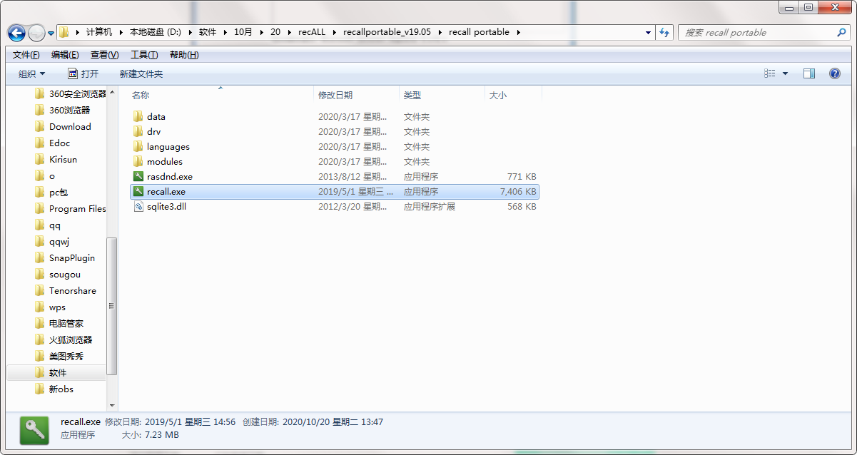The image size is (857, 455).
Task: Click the help question mark icon
Action: 835,73
